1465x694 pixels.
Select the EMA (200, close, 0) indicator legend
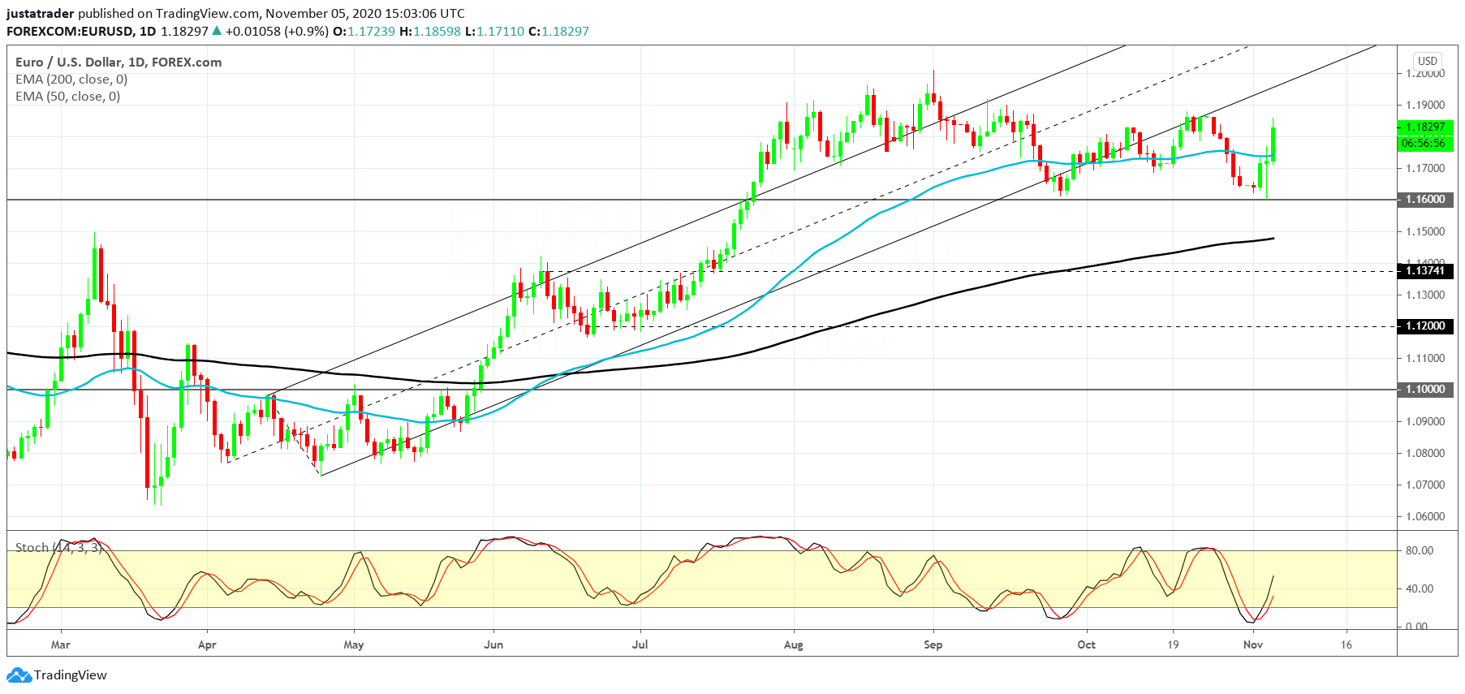[x=71, y=79]
